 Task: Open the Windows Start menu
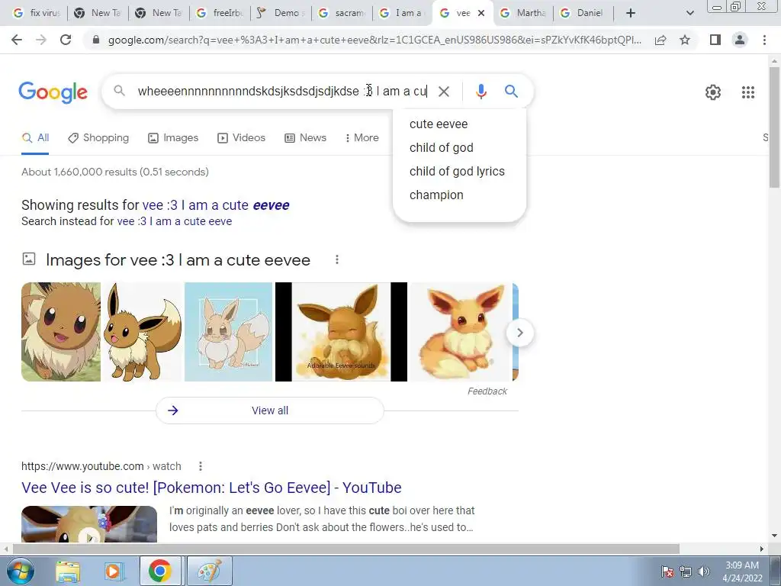pos(20,571)
